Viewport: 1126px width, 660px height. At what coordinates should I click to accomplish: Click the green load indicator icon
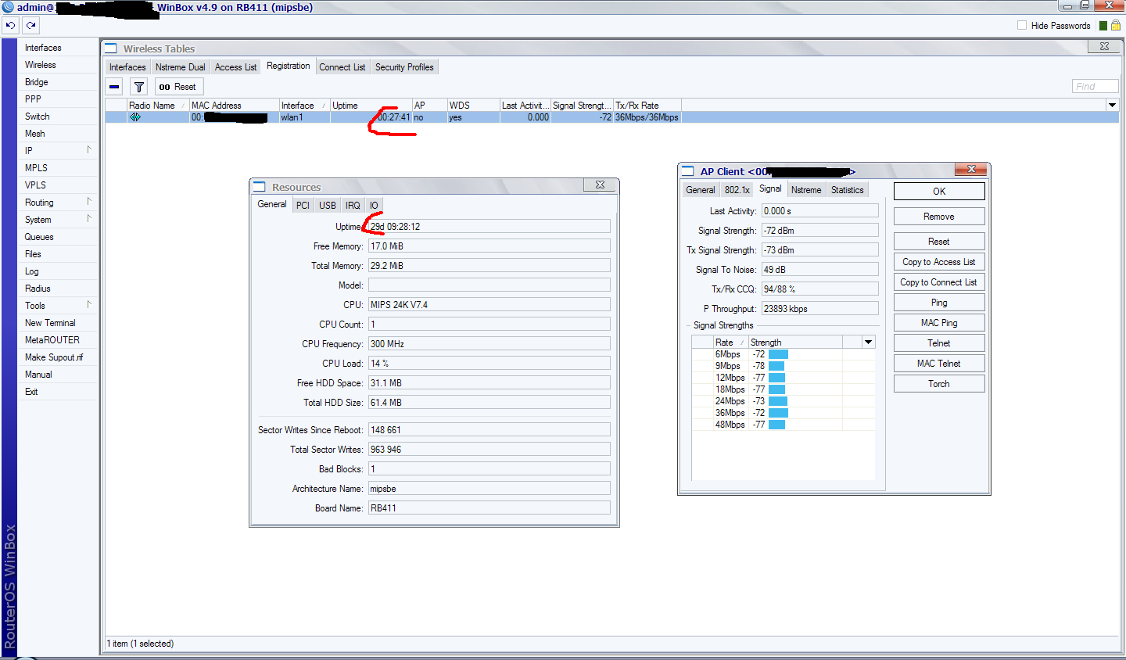pyautogui.click(x=1103, y=26)
